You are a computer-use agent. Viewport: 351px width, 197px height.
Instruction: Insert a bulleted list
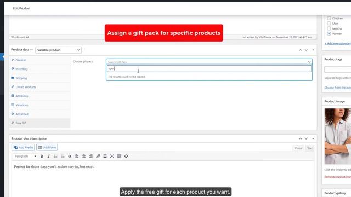[56, 157]
